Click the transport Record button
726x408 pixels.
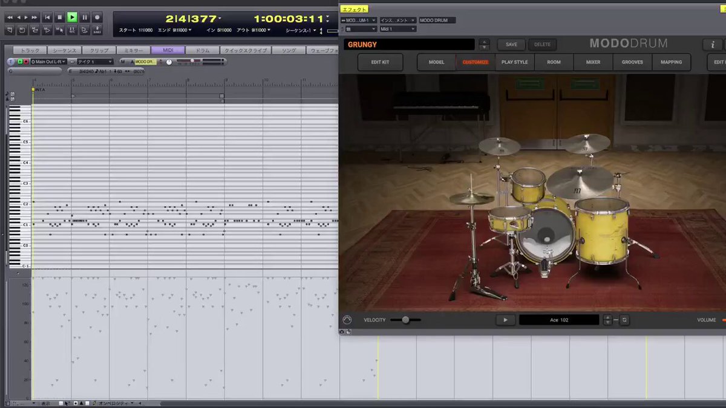coord(97,18)
